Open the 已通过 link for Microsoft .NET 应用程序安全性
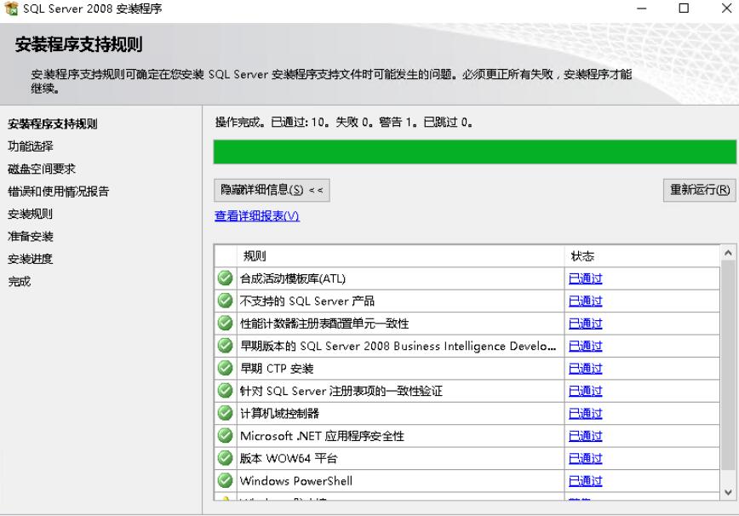Viewport: 739px width, 516px height. pyautogui.click(x=586, y=436)
